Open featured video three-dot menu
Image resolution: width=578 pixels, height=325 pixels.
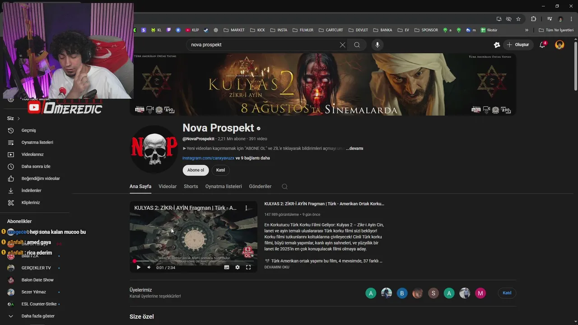246,208
